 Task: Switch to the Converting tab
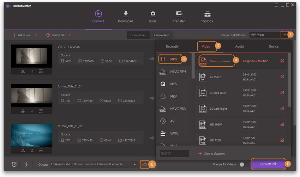coord(138,35)
